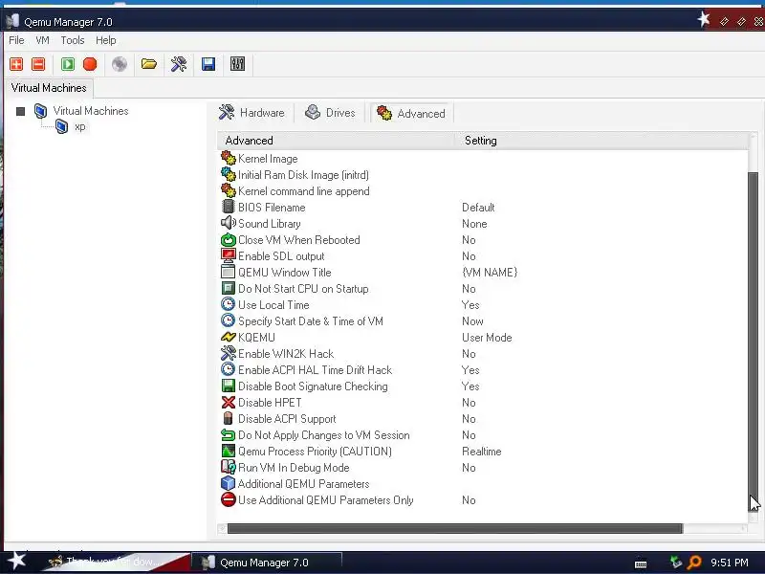The width and height of the screenshot is (765, 574).
Task: Click the Close VM When Rebooted icon
Action: 228,240
